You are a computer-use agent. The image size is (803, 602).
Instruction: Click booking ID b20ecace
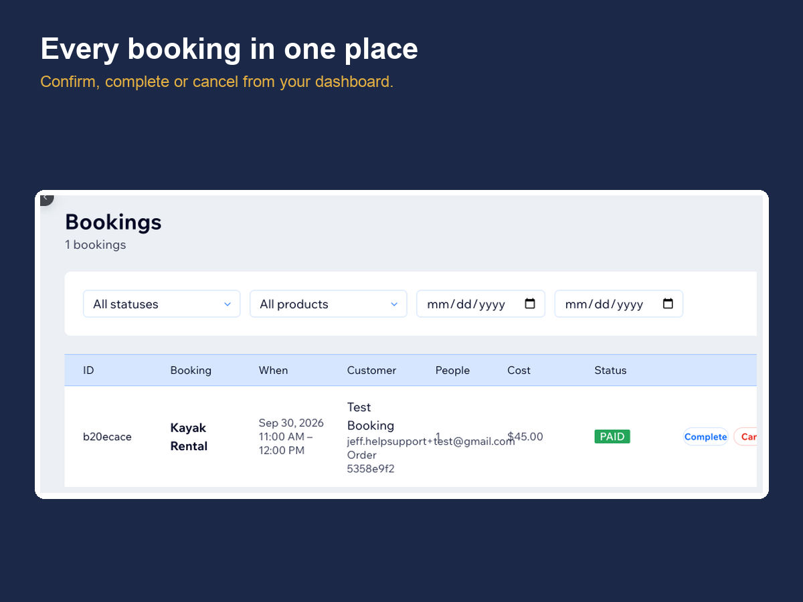pos(107,437)
